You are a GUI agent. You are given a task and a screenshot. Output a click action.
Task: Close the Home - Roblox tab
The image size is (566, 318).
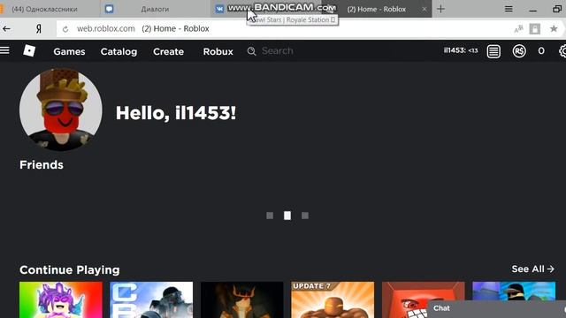click(424, 9)
